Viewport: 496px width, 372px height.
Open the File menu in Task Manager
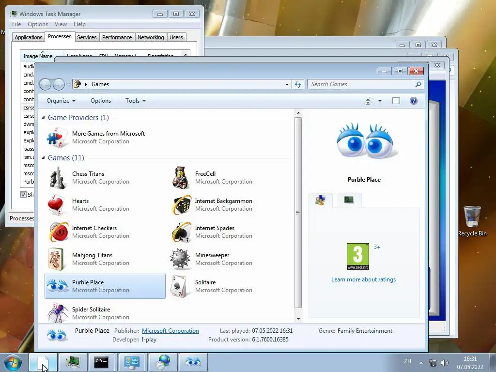click(x=16, y=24)
